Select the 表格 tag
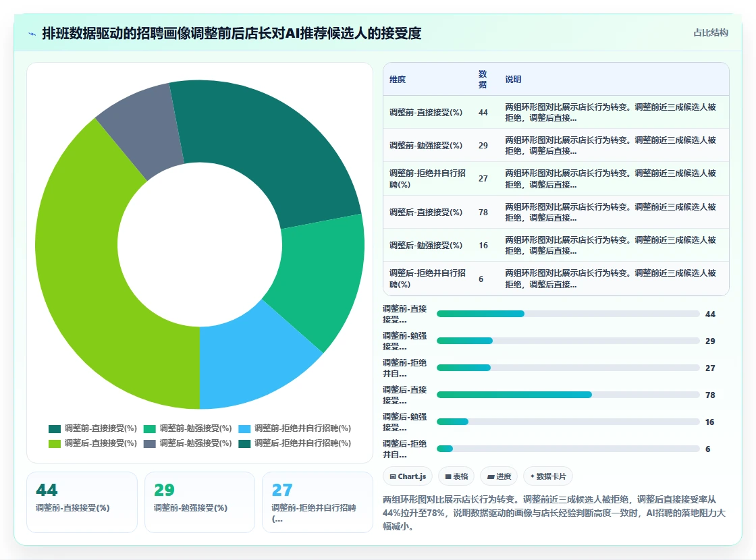756x560 pixels. point(456,476)
